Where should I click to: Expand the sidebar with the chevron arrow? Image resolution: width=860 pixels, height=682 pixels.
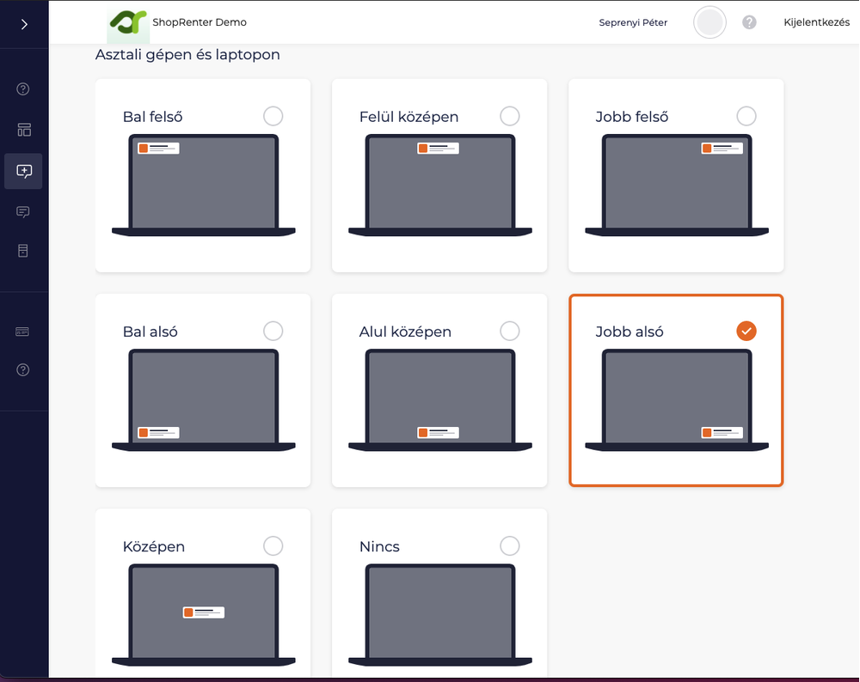pos(24,24)
